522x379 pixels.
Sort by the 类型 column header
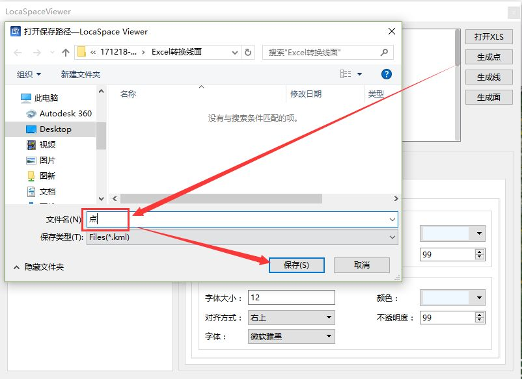point(376,94)
